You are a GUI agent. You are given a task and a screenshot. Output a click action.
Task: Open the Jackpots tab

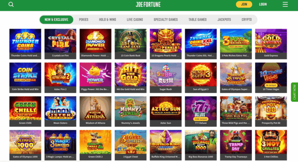pyautogui.click(x=224, y=20)
